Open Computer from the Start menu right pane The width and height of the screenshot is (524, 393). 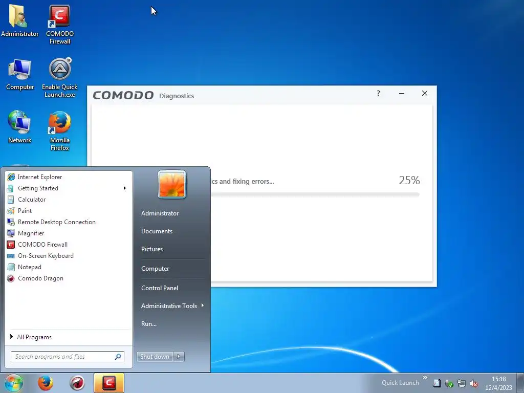(155, 269)
